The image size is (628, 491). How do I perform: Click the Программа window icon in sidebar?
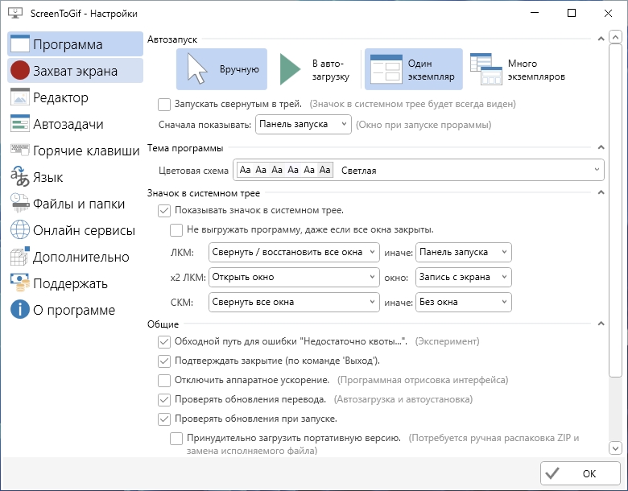19,43
